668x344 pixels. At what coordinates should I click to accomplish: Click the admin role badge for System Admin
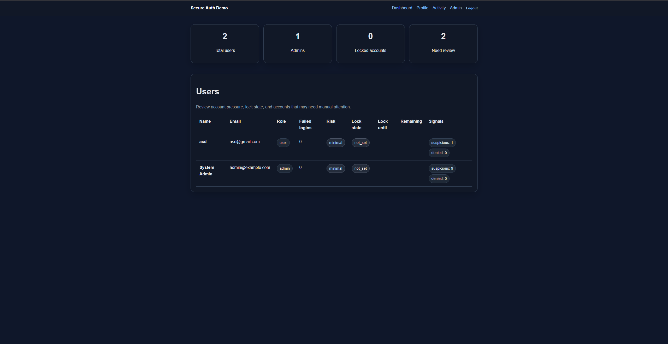(x=284, y=168)
